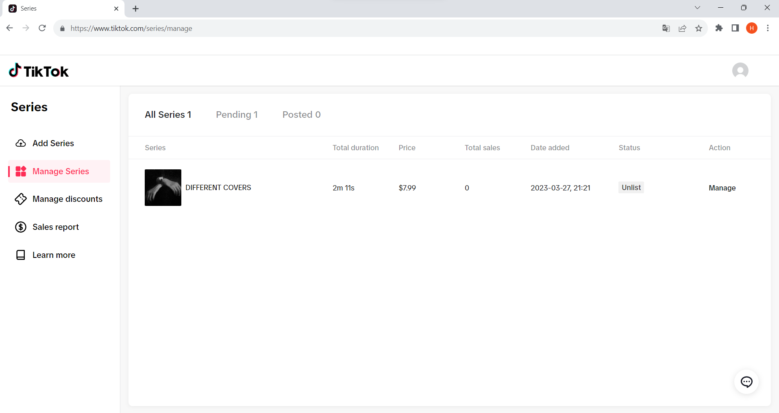Open Manage discounts in sidebar

tap(59, 199)
